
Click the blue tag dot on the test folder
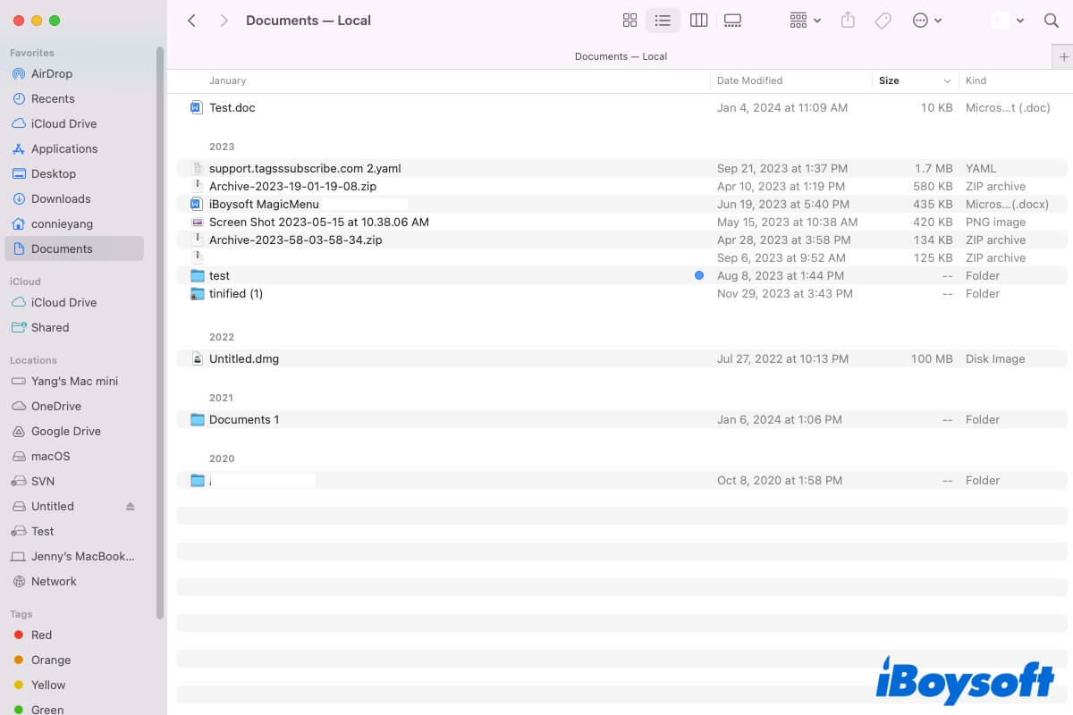pyautogui.click(x=698, y=275)
